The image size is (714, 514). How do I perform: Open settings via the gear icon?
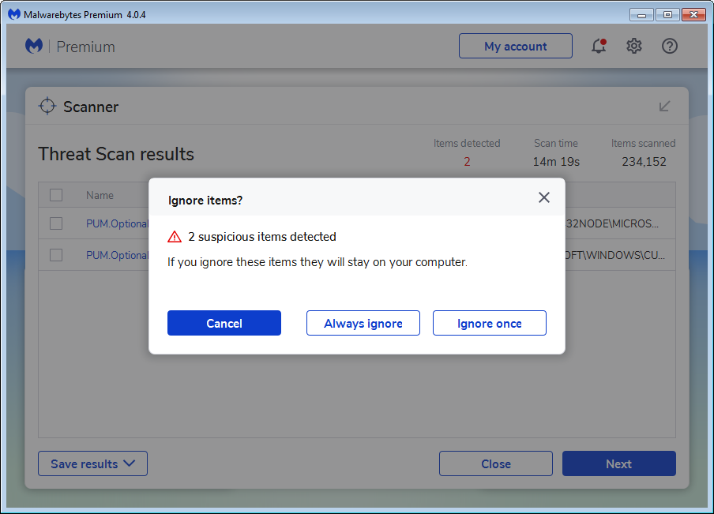634,47
